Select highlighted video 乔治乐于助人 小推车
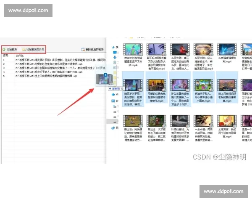The height and width of the screenshot is (202, 252). pos(203,87)
